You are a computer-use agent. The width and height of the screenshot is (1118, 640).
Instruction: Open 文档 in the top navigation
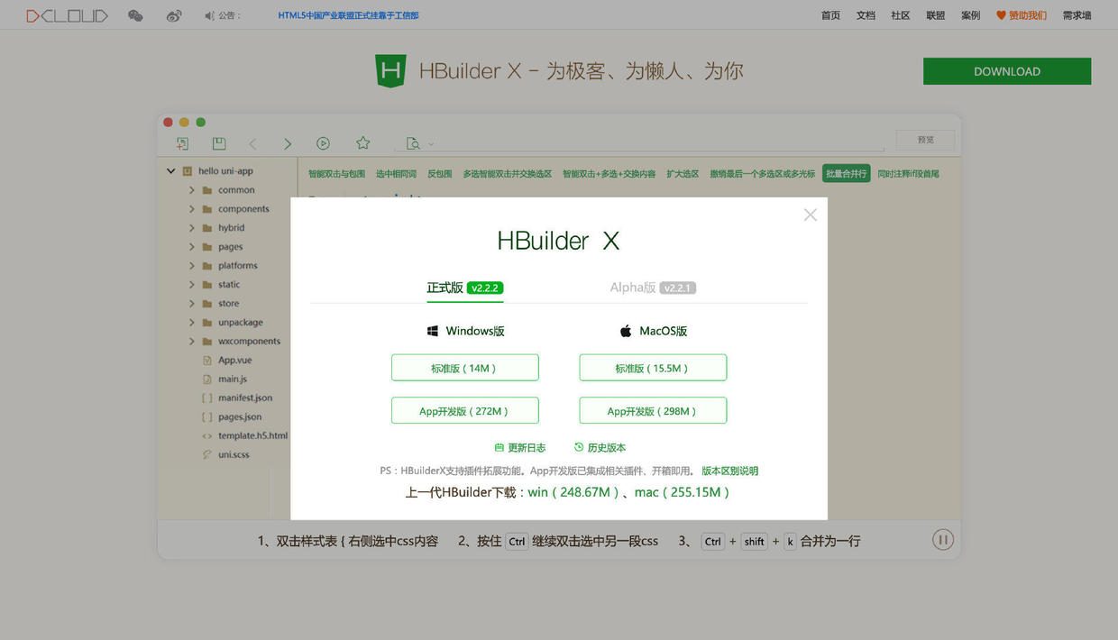point(866,15)
